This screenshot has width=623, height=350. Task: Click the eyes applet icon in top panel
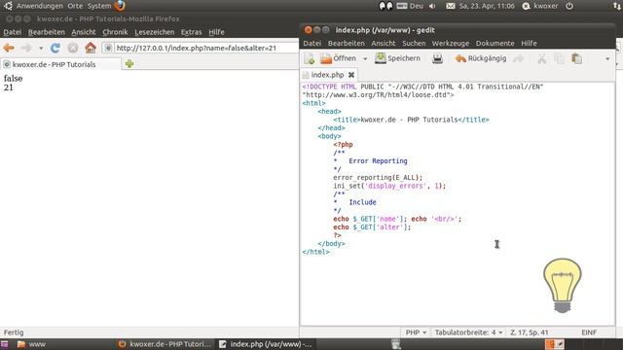pyautogui.click(x=385, y=6)
